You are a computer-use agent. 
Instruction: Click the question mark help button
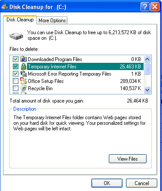(x=145, y=6)
